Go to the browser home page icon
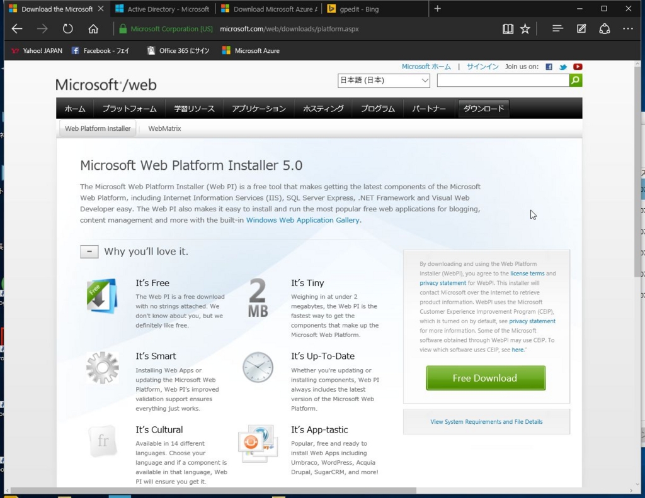Viewport: 645px width, 498px height. tap(93, 29)
